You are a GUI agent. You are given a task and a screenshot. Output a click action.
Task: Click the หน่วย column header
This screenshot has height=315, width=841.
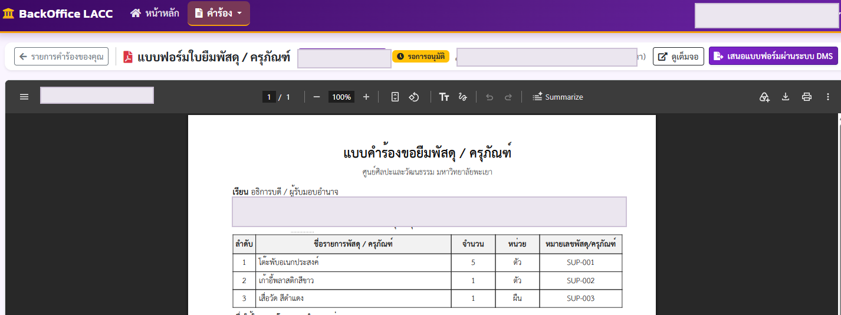point(517,244)
